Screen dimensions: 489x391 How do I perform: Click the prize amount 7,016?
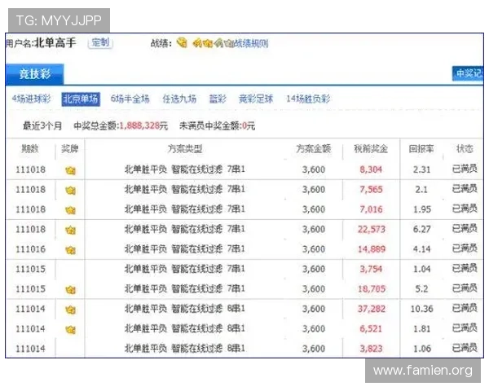(x=371, y=209)
